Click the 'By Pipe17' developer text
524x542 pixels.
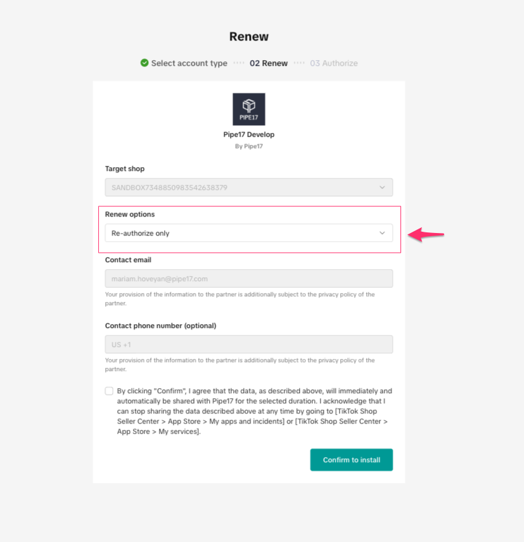pos(248,146)
